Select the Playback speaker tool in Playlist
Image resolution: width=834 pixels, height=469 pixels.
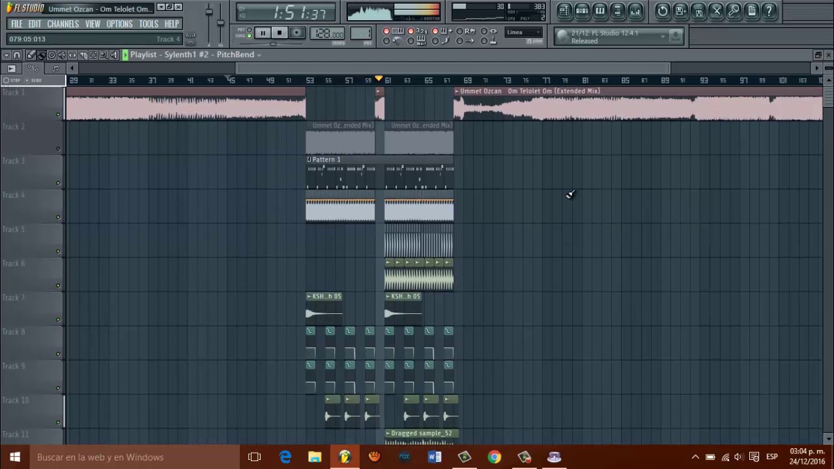point(114,55)
